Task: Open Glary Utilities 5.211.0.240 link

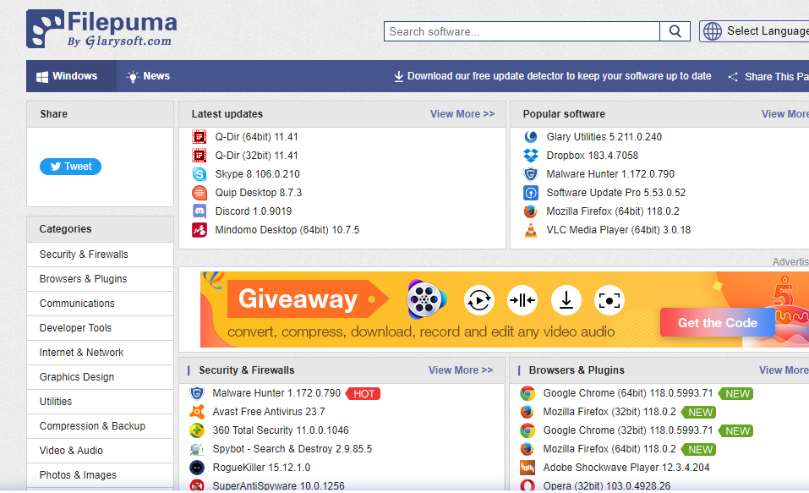Action: 604,137
